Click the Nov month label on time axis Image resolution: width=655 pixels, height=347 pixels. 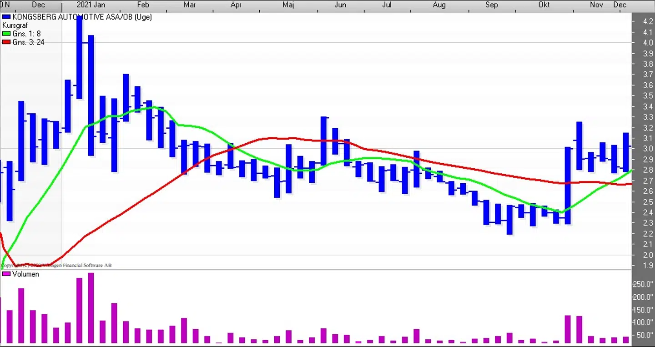tap(596, 5)
